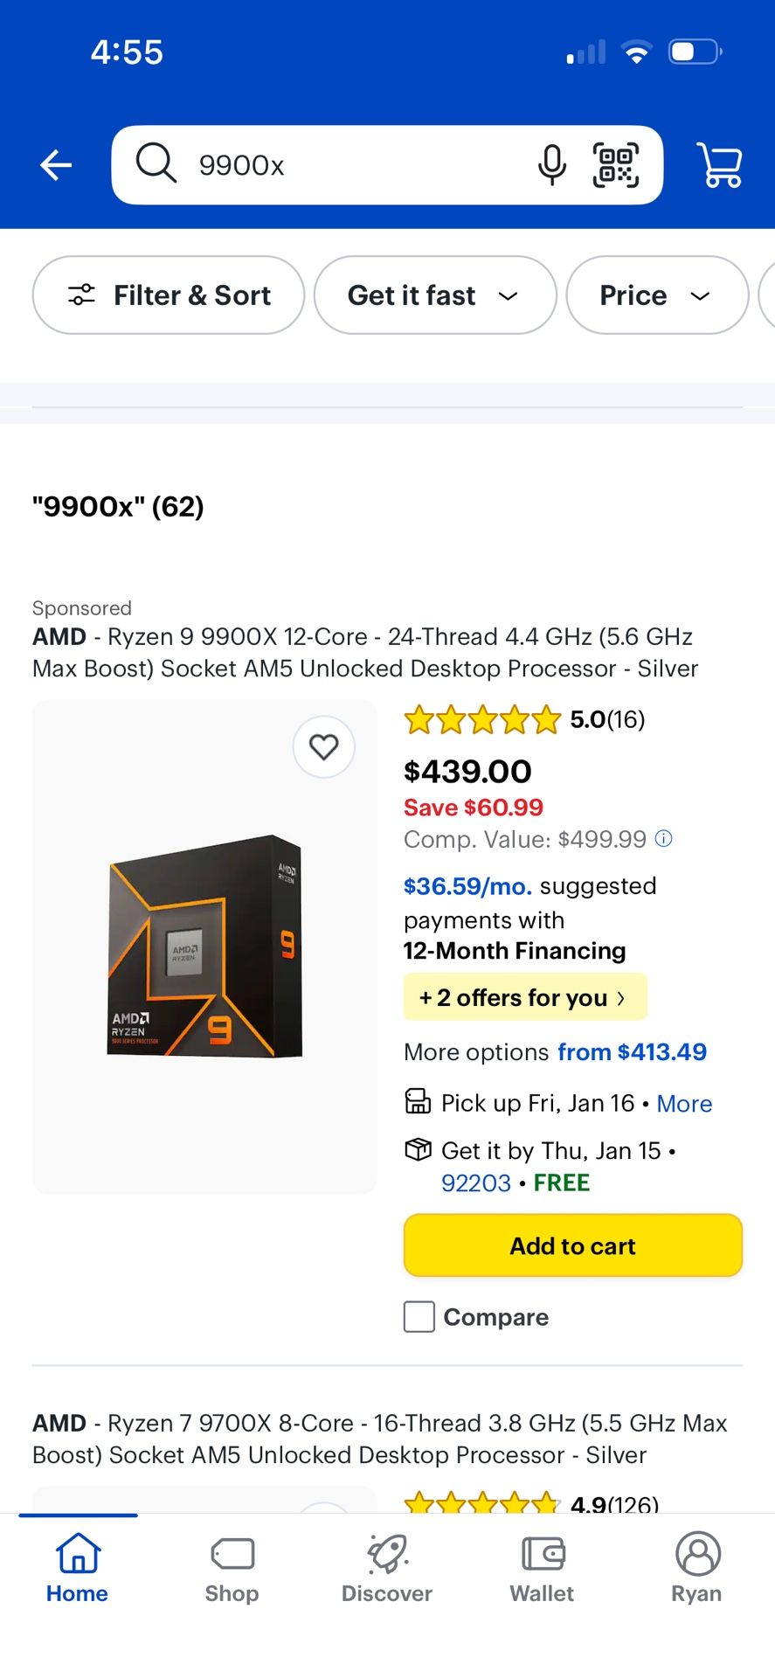Check the Compare box for the 9900X
This screenshot has width=775, height=1678.
click(x=419, y=1316)
